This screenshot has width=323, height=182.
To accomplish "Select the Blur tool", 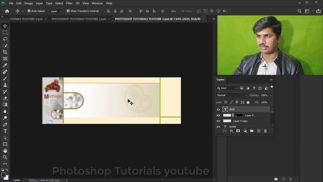I will 5,111.
